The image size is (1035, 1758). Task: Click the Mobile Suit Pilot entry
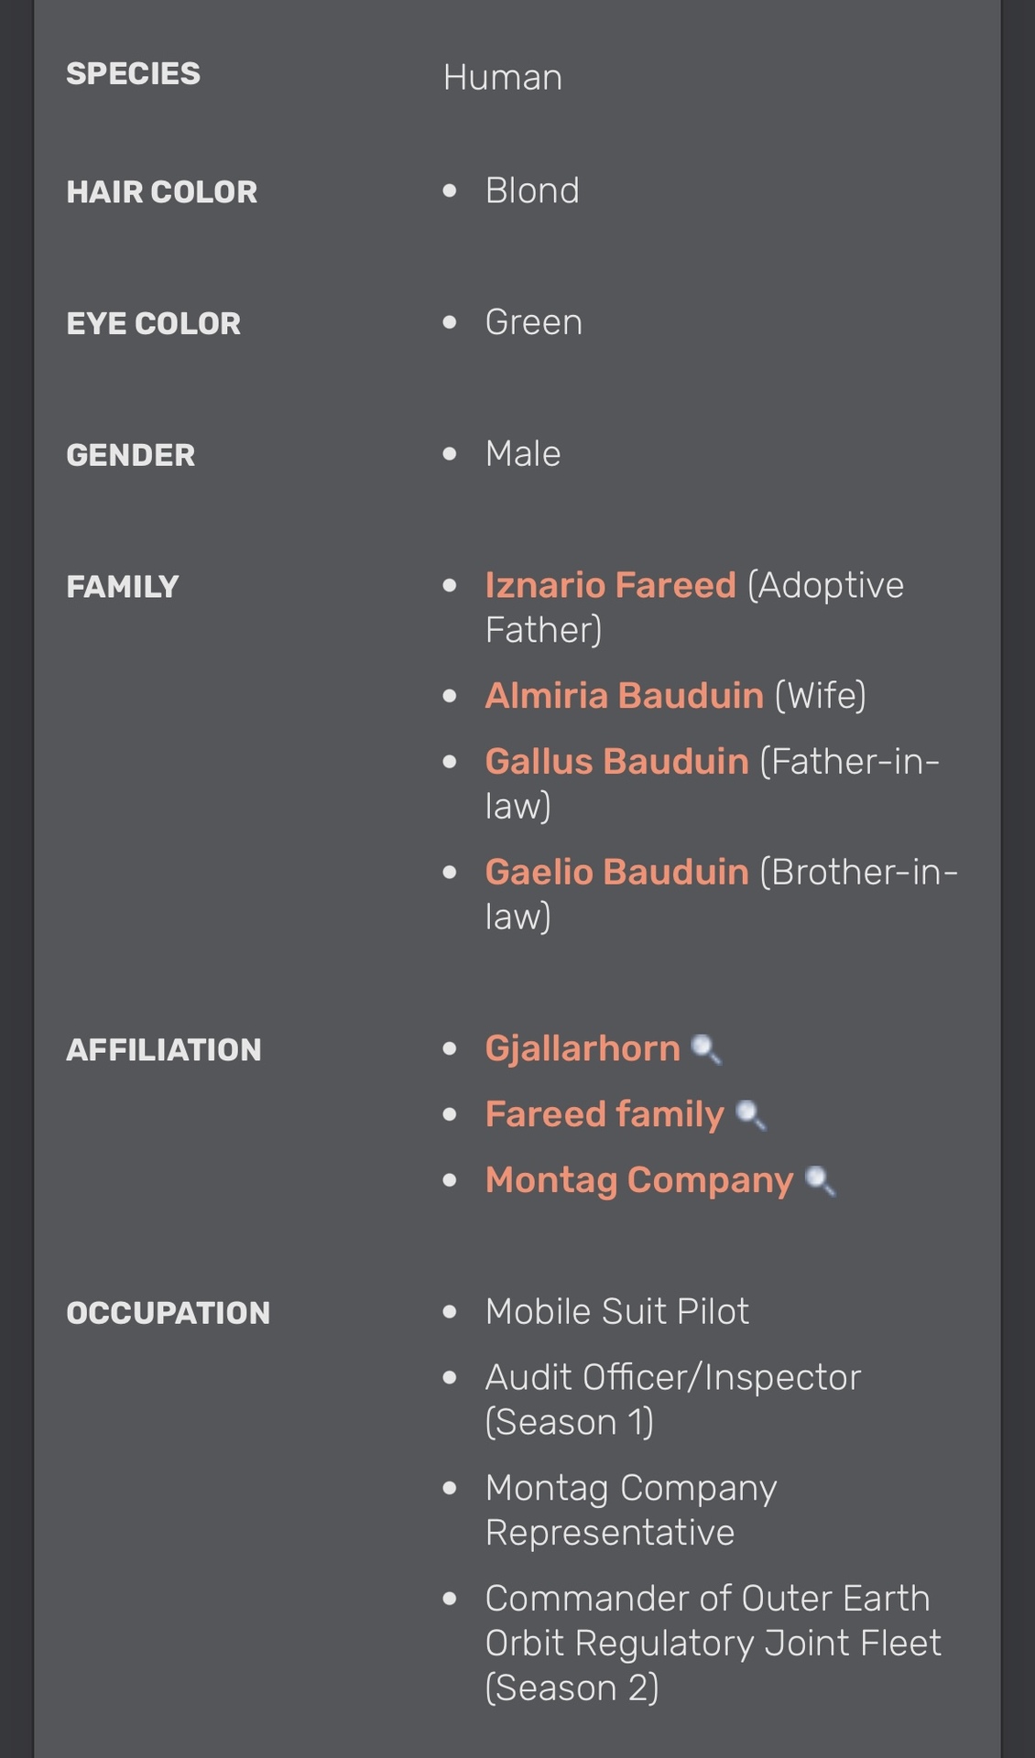616,1311
